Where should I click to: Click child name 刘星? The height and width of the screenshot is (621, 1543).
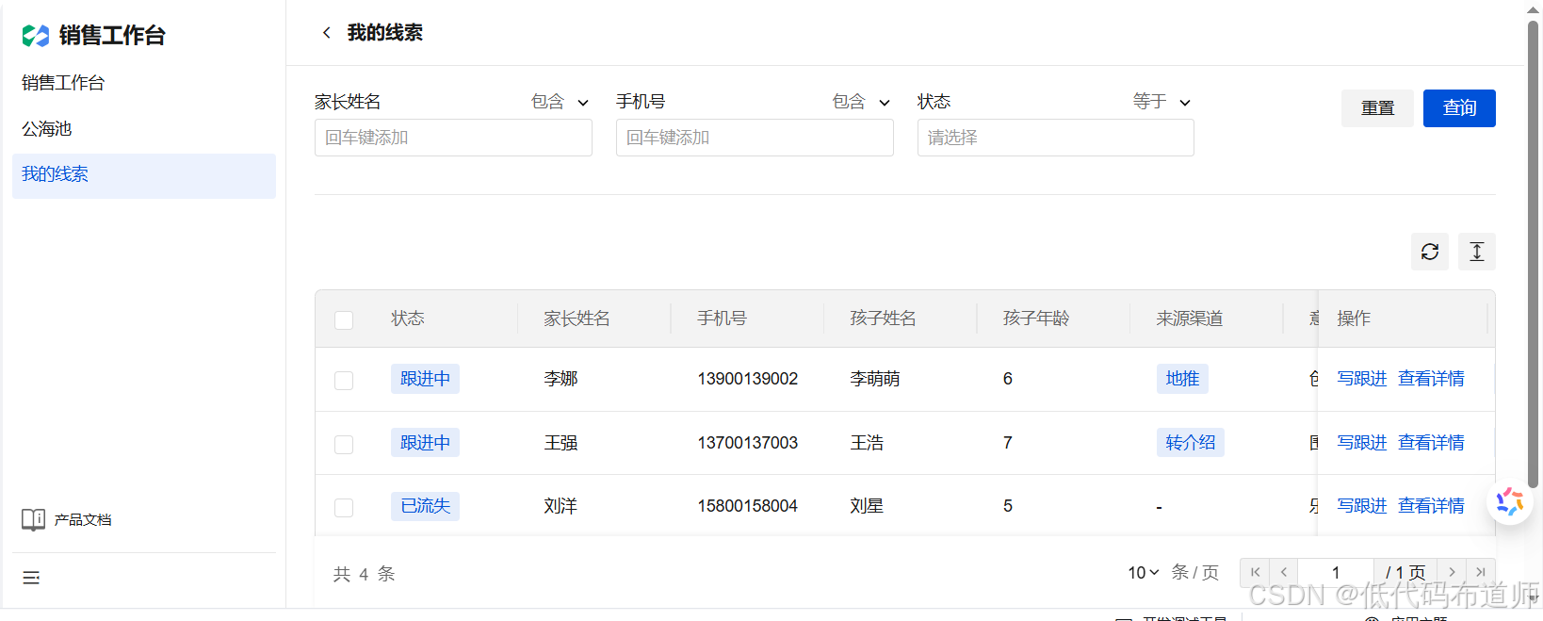point(867,506)
